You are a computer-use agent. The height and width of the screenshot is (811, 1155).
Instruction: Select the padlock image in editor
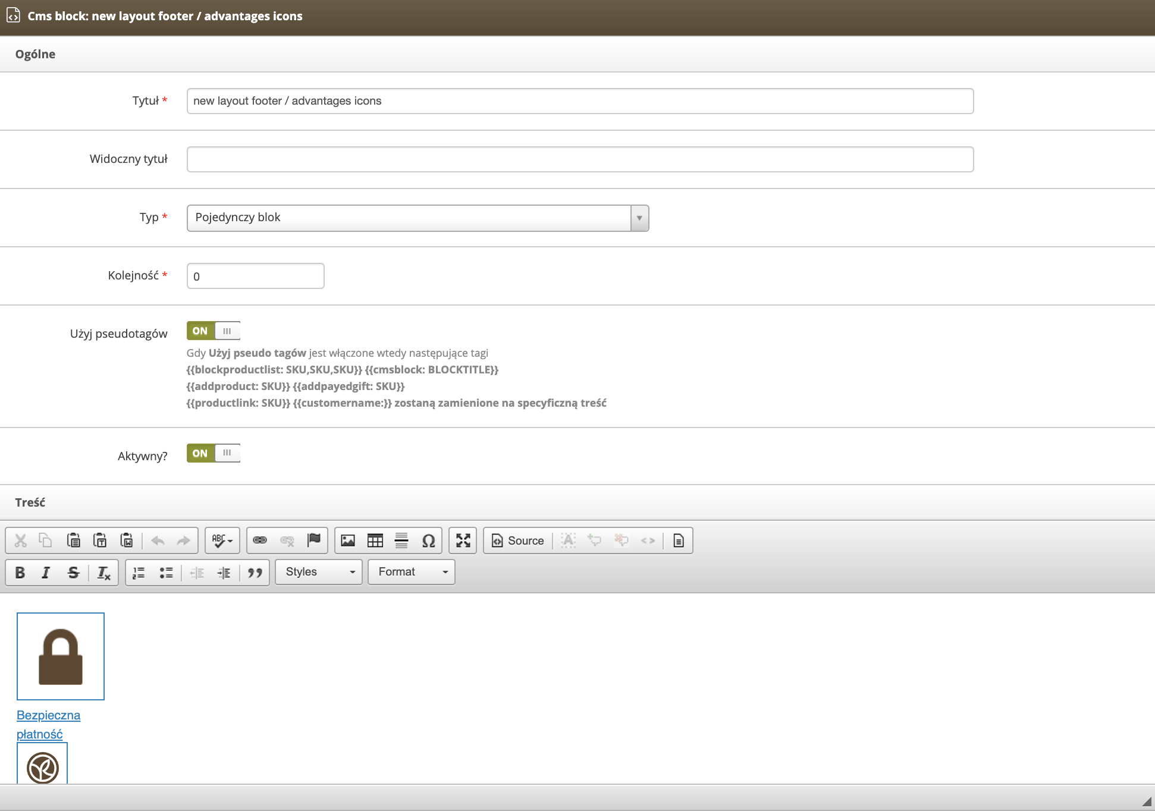click(61, 656)
